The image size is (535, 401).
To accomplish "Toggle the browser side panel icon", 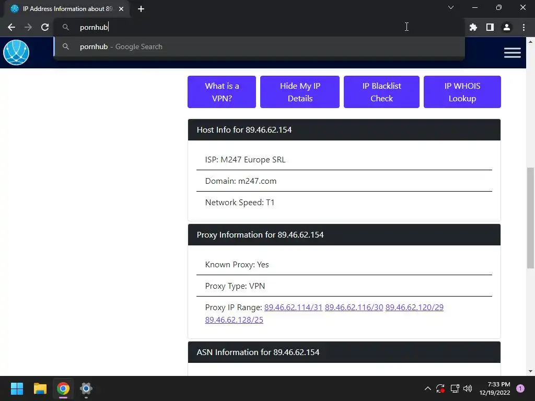I will (x=490, y=27).
